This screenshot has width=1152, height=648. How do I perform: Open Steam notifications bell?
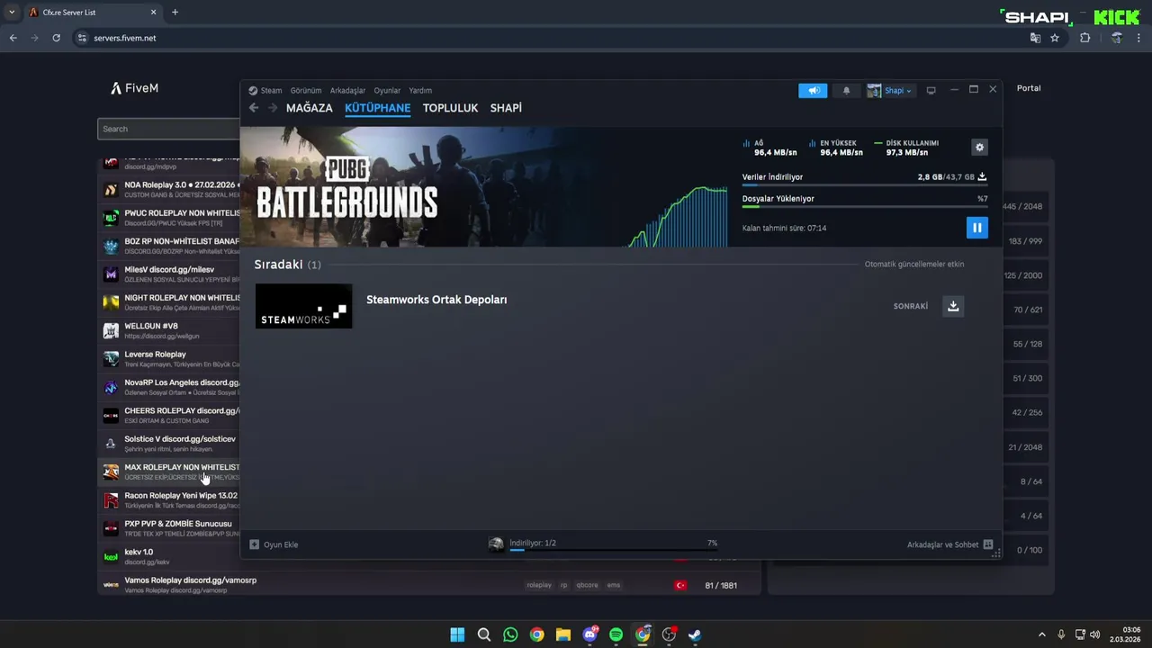tap(846, 91)
